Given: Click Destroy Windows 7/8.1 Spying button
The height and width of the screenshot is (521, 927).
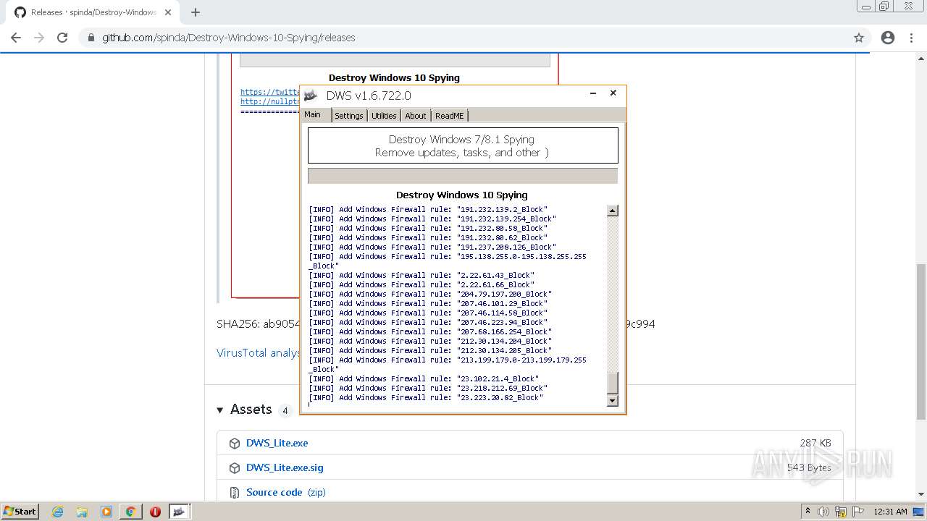Looking at the screenshot, I should 463,145.
